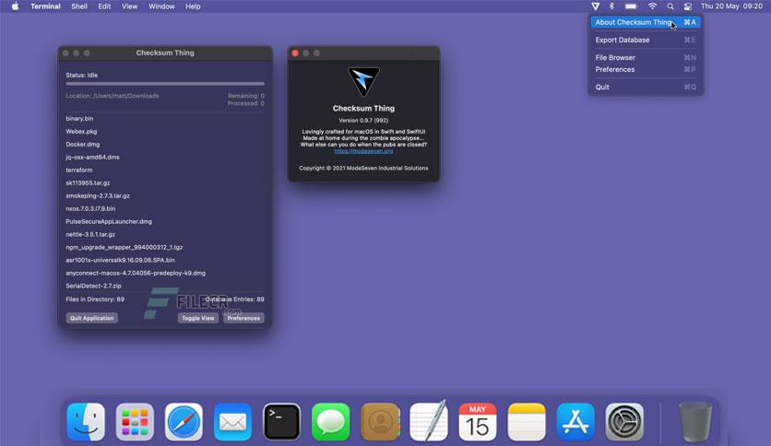Screen dimensions: 771x446
Task: Open the Apple menu icon
Action: tap(16, 6)
